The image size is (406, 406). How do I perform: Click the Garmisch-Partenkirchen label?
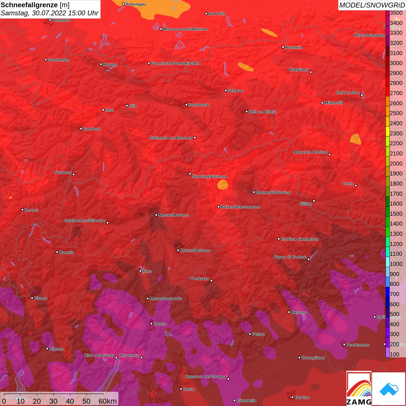point(176,63)
